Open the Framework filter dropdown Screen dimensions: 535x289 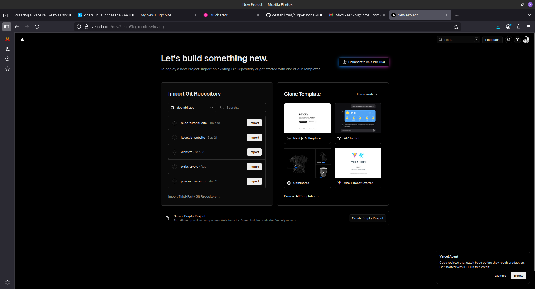tap(367, 94)
